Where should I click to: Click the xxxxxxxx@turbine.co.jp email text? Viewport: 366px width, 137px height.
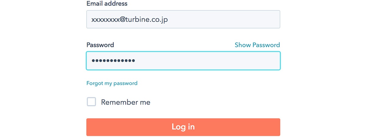[x=130, y=19]
